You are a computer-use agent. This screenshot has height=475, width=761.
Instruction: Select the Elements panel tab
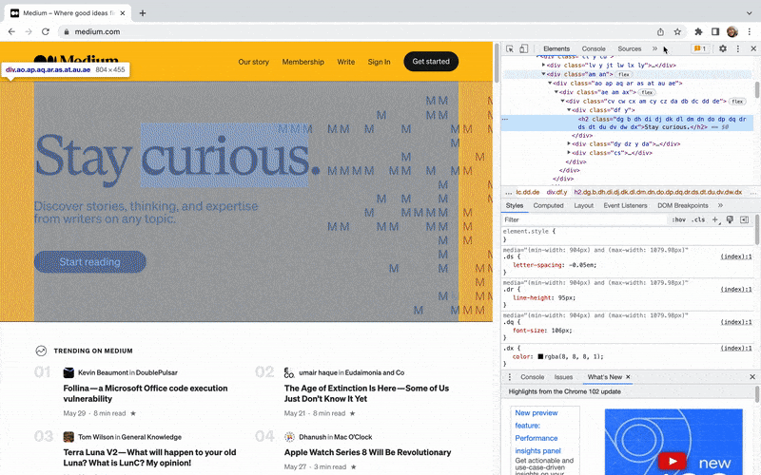pyautogui.click(x=556, y=49)
